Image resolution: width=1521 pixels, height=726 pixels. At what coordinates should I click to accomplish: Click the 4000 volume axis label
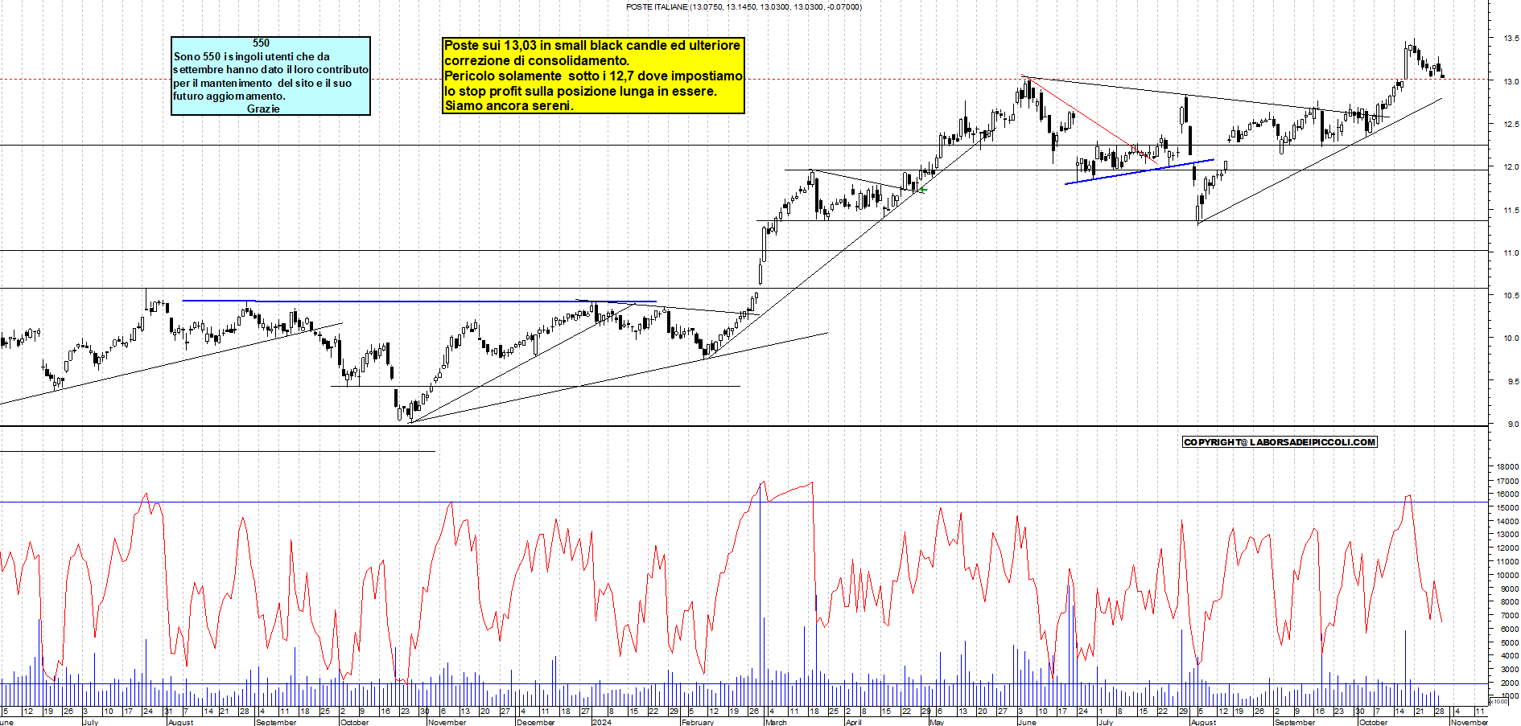tap(1509, 656)
